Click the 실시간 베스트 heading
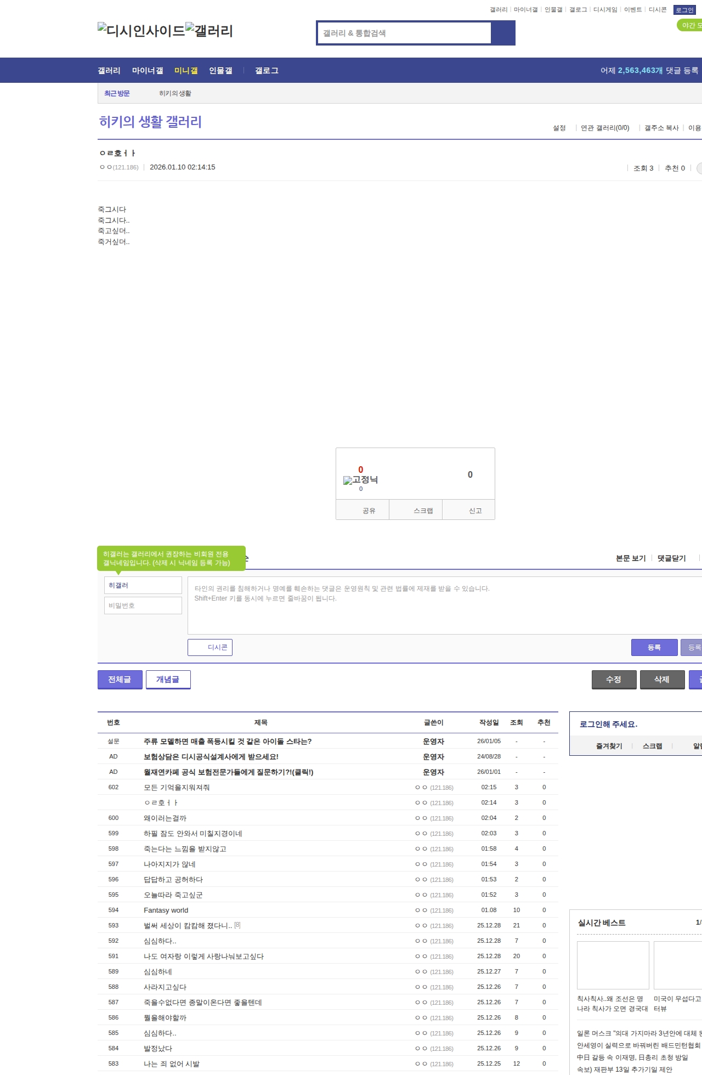 [602, 923]
